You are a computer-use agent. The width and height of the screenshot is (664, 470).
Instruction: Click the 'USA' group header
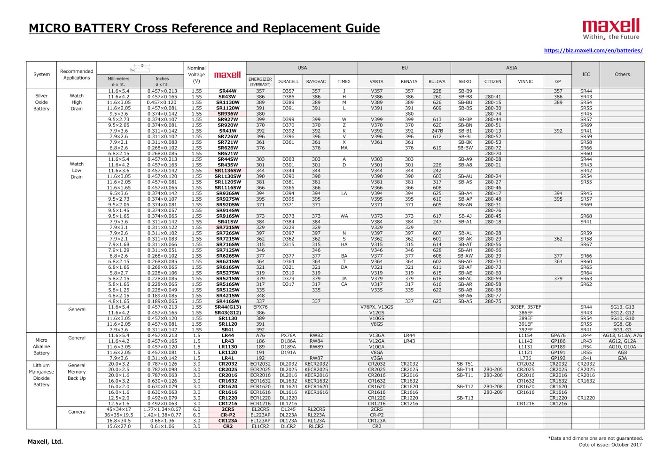302,68
